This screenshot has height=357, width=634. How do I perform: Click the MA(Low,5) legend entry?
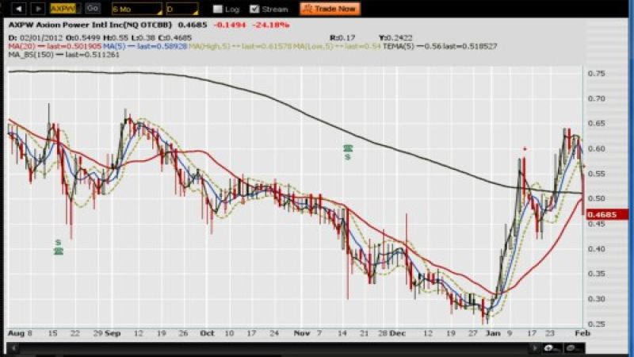[337, 46]
